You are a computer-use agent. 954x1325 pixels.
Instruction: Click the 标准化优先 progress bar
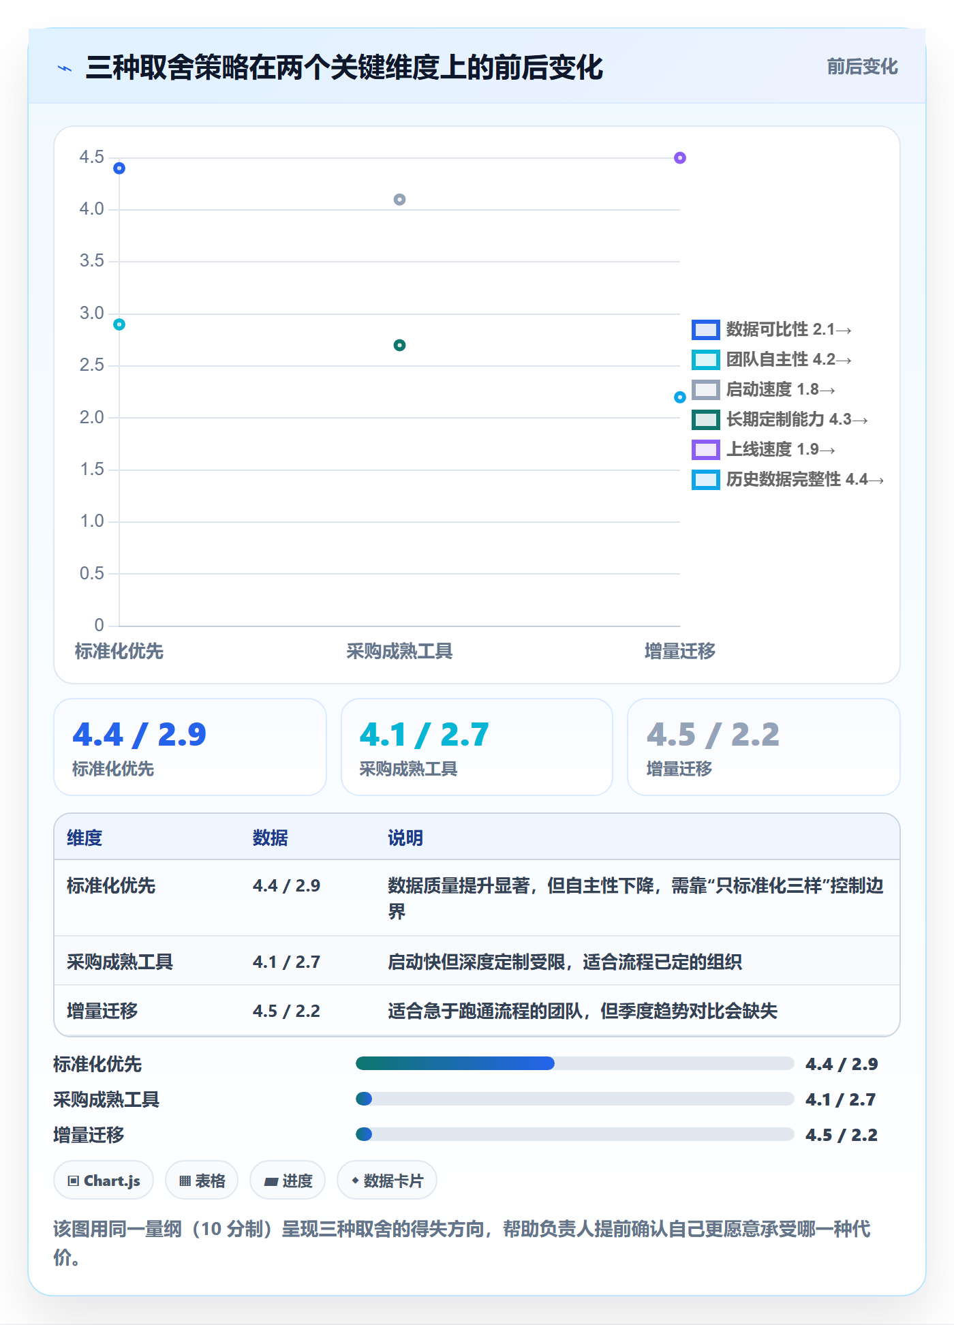click(574, 1063)
